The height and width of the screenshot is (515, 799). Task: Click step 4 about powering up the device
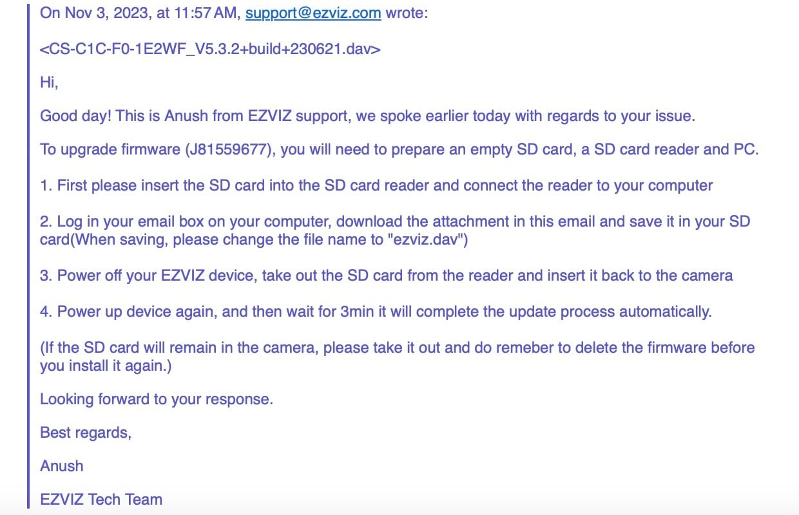pyautogui.click(x=376, y=312)
